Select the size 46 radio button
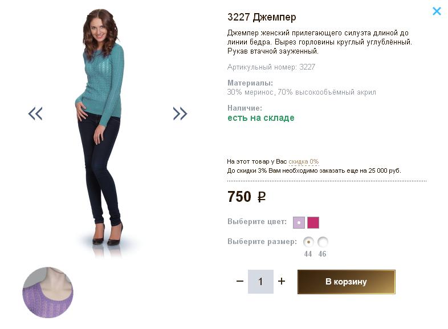Screen dimensions: 448x329 [323, 242]
